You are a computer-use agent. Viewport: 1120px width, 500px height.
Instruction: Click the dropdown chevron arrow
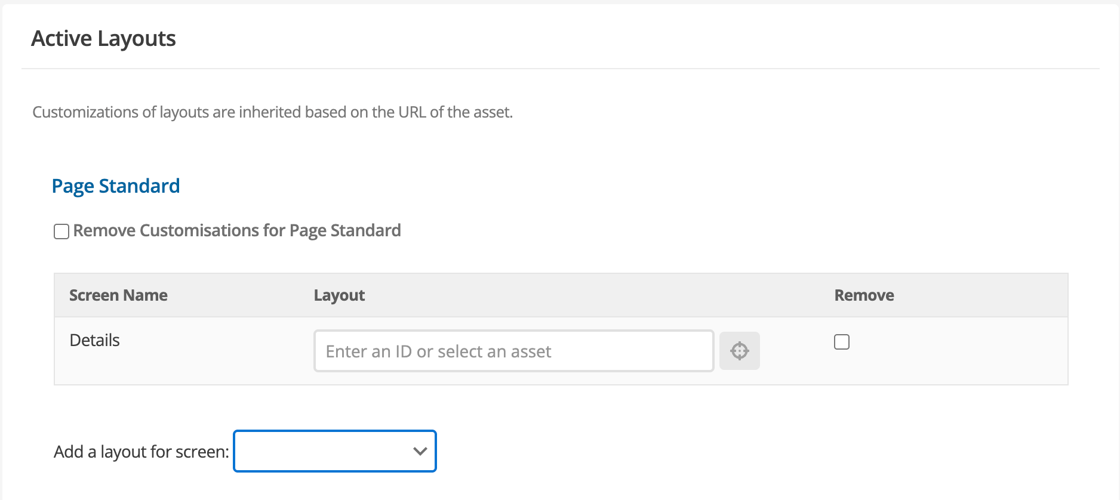(420, 451)
